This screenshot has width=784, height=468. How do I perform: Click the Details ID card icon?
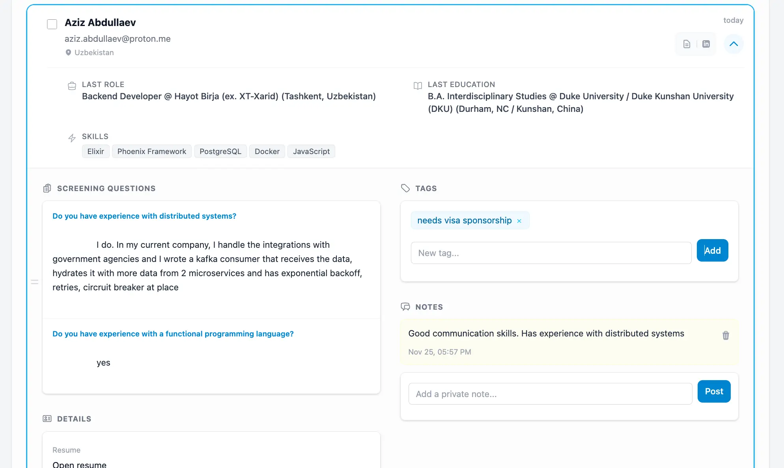point(47,419)
